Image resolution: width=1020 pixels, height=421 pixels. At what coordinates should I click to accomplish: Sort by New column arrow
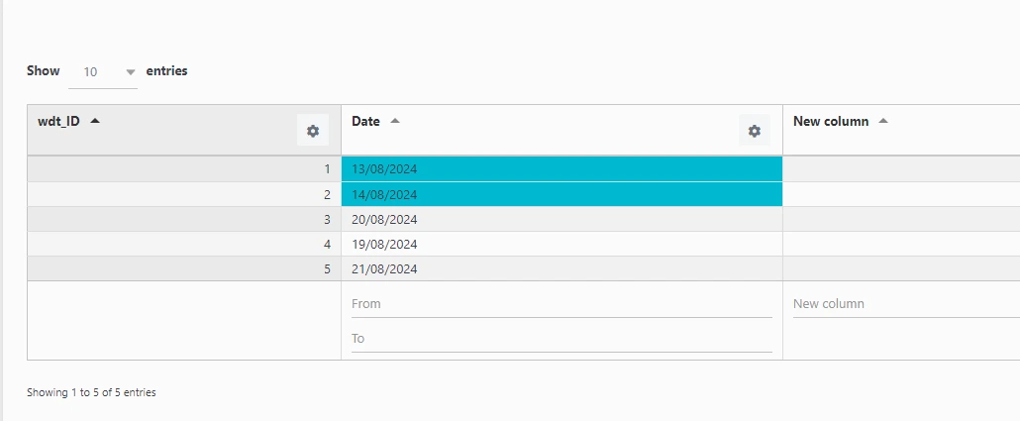[x=882, y=121]
